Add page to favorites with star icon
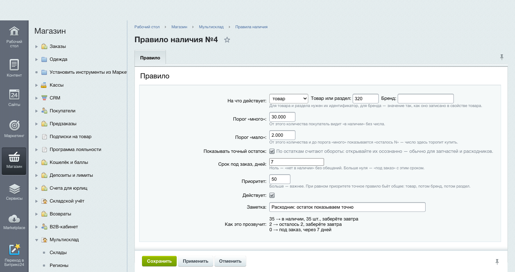515x272 pixels. (x=227, y=40)
